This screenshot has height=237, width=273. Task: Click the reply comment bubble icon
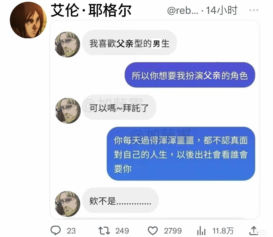coord(56,230)
